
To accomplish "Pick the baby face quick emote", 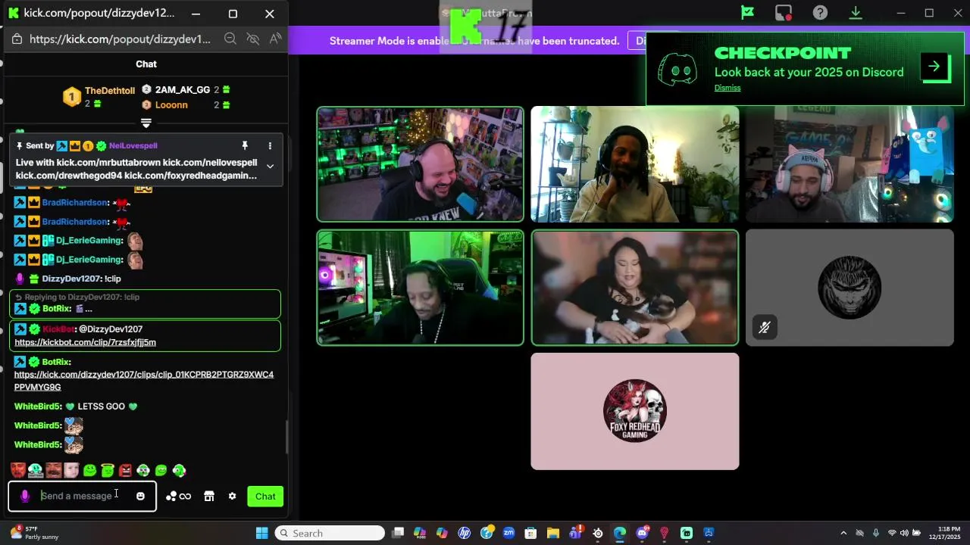I will [x=71, y=471].
